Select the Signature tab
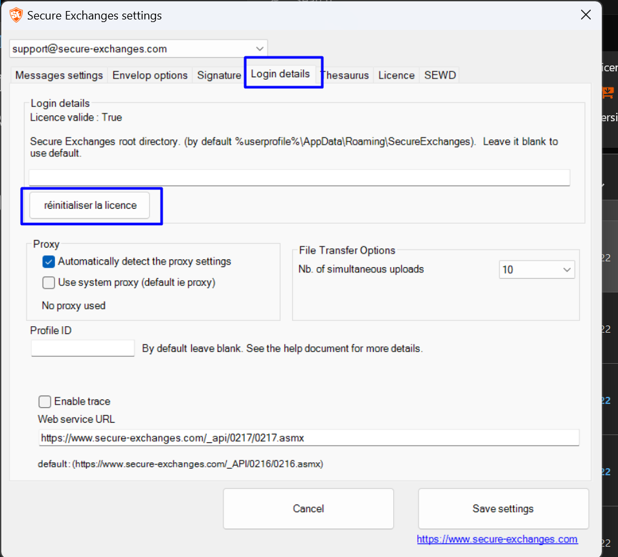This screenshot has width=618, height=557. pyautogui.click(x=219, y=75)
